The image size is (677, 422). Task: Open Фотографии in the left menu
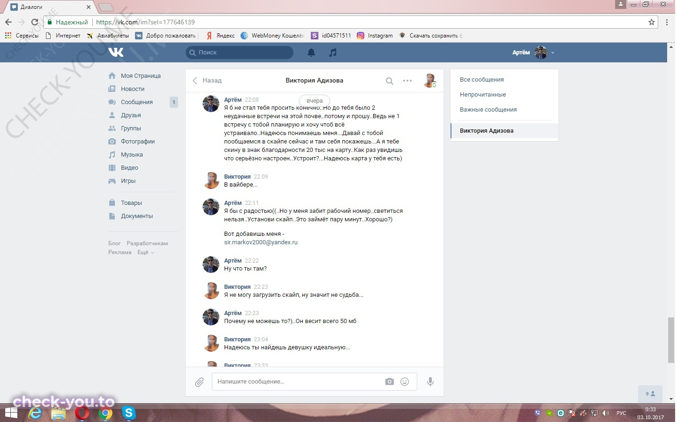pos(138,142)
